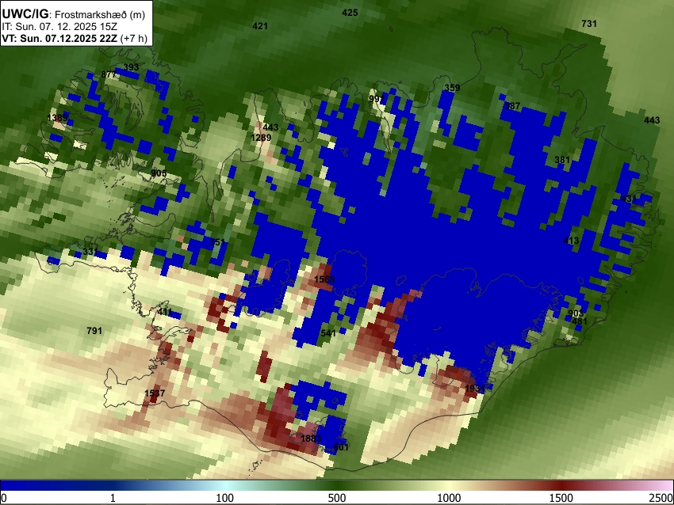Click the '500' tick on the color scale
Viewport: 674px width, 505px height.
pos(337,498)
